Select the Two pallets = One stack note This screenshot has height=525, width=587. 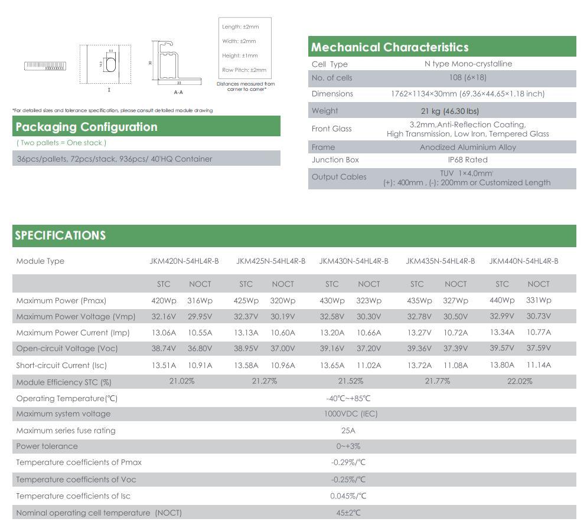(61, 143)
